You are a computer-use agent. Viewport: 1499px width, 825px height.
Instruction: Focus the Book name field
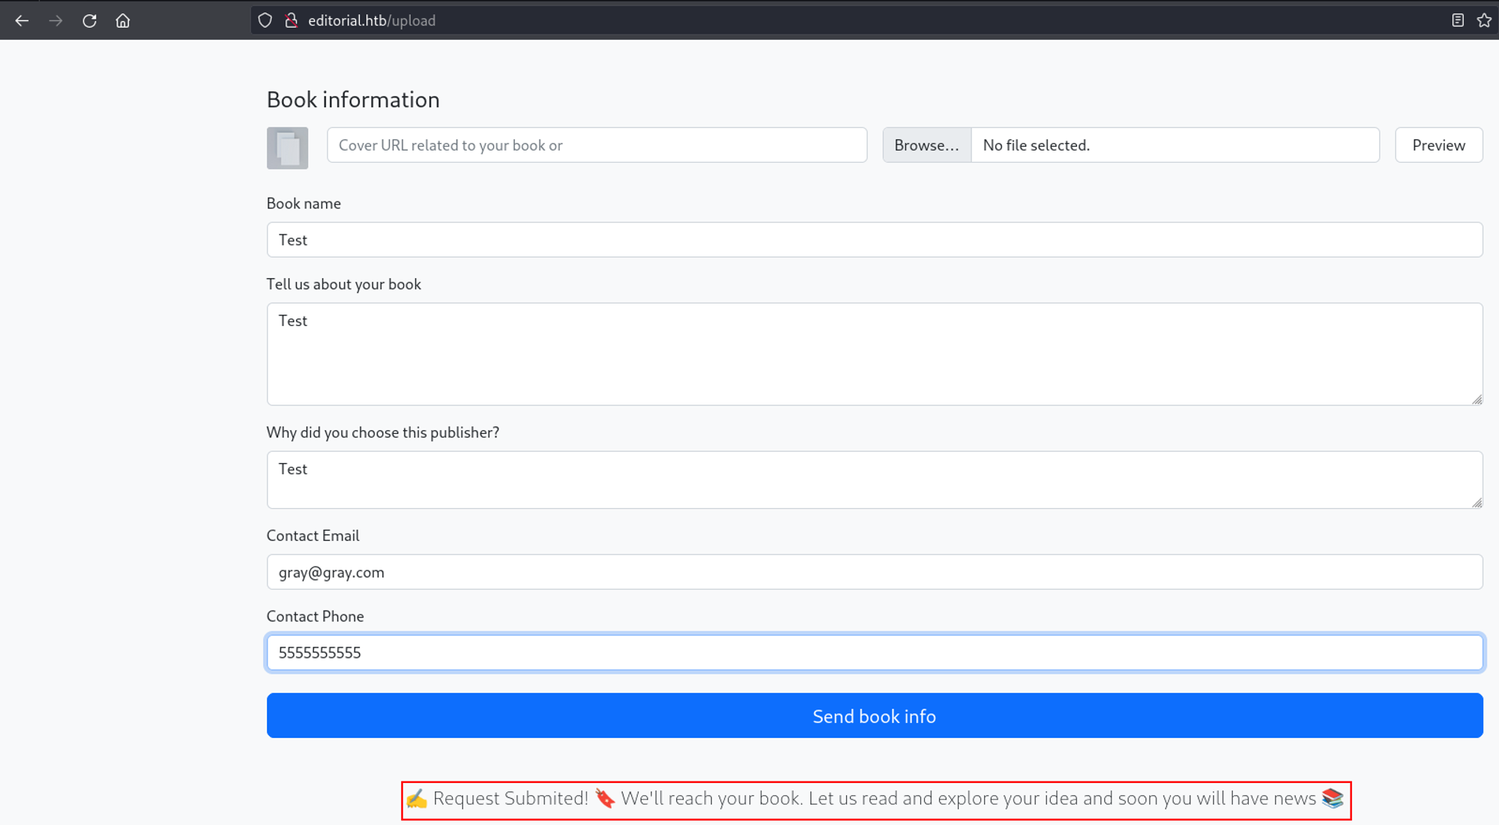tap(874, 240)
